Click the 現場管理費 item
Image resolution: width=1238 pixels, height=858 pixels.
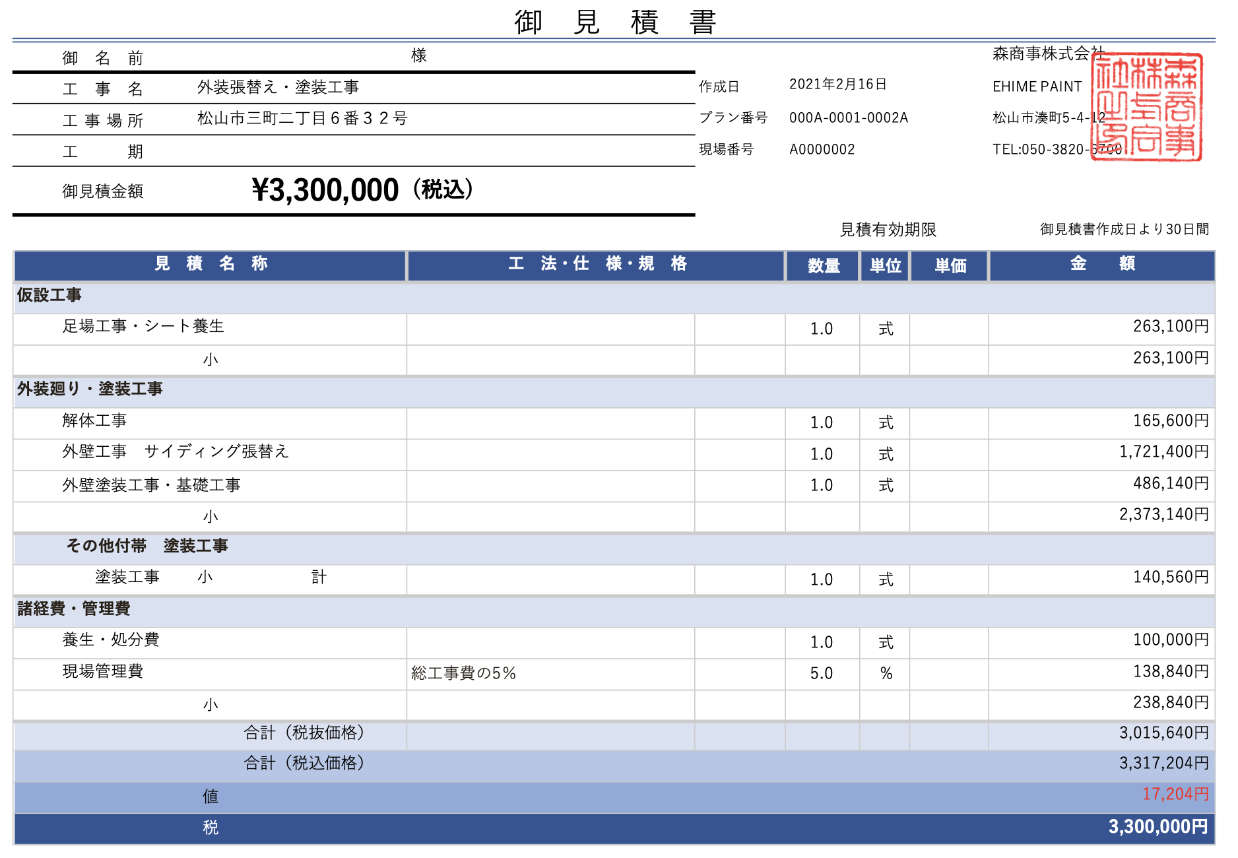coord(102,671)
